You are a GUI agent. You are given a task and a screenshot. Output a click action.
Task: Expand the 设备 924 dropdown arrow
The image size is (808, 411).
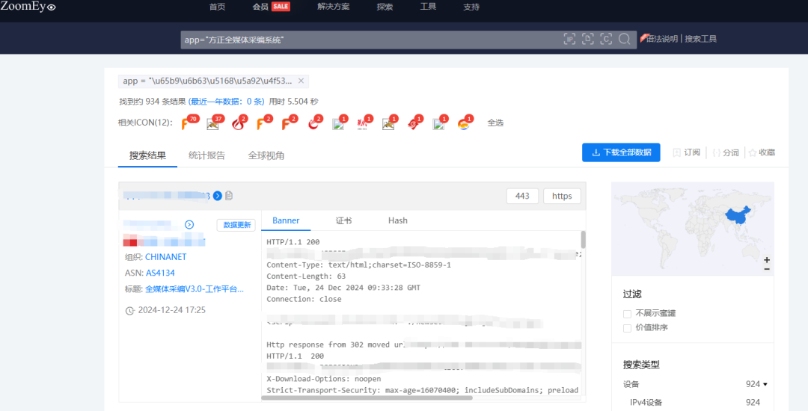click(x=765, y=384)
